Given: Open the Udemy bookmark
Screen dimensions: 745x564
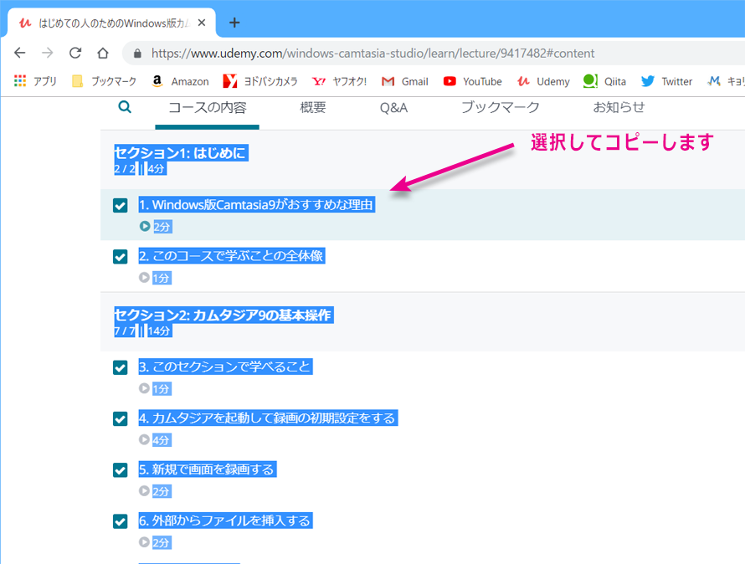Looking at the screenshot, I should pyautogui.click(x=543, y=81).
